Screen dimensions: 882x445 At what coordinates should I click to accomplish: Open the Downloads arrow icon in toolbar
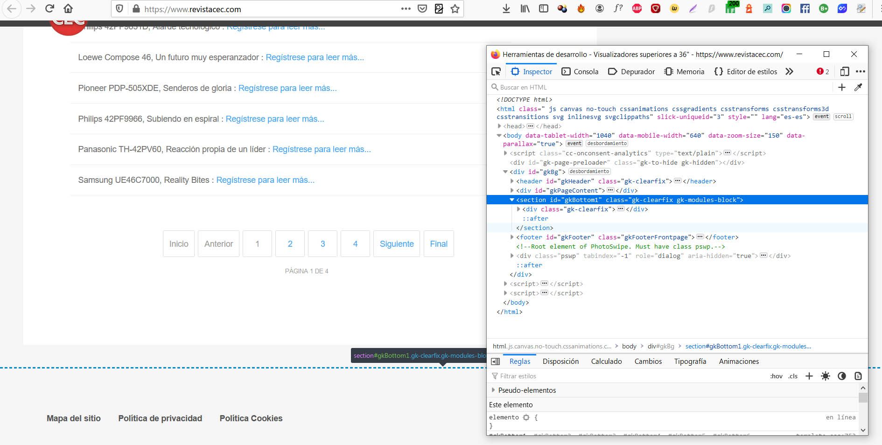pos(506,9)
